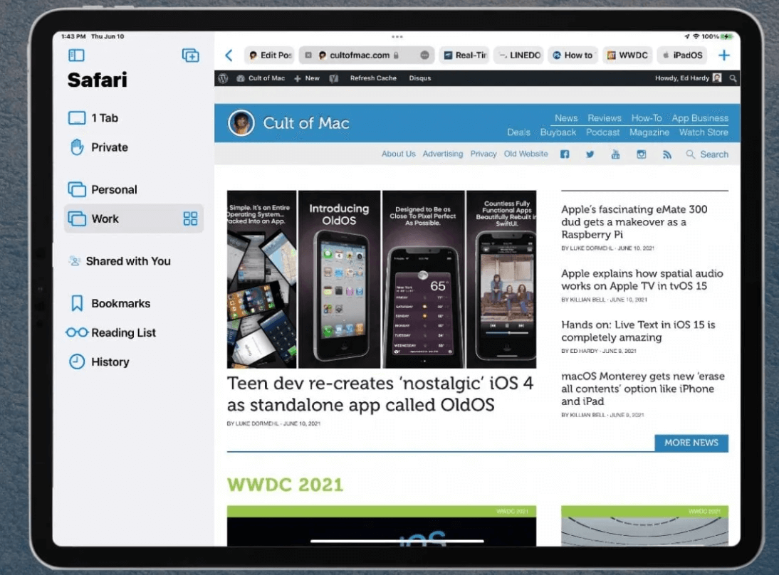Open Cult of Mac Facebook page icon
The height and width of the screenshot is (575, 779).
tap(565, 154)
